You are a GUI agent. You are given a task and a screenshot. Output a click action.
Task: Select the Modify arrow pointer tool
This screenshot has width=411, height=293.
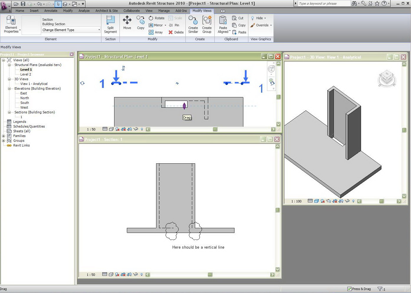[58, 4]
